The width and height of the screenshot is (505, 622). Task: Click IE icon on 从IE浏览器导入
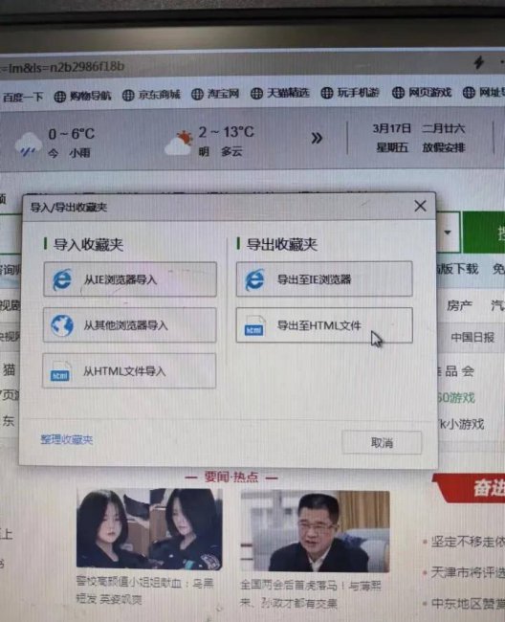click(x=62, y=279)
